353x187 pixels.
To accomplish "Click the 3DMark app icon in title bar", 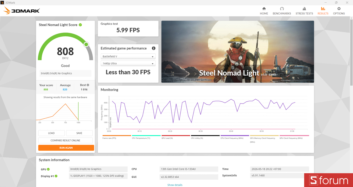I will [x=2, y=2].
